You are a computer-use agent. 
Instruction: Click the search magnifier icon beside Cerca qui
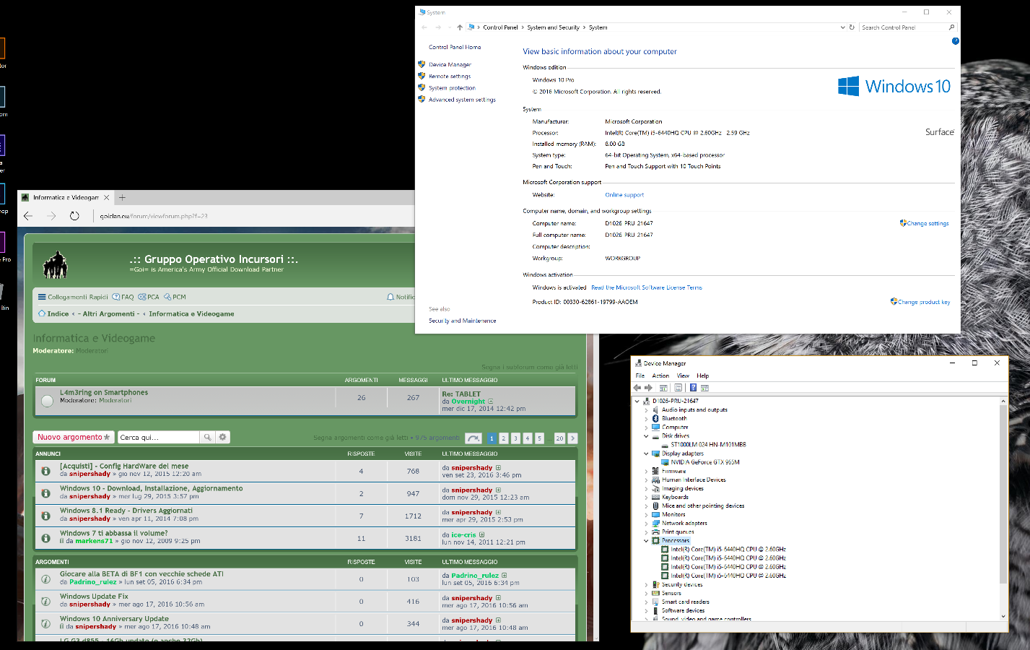tap(207, 437)
